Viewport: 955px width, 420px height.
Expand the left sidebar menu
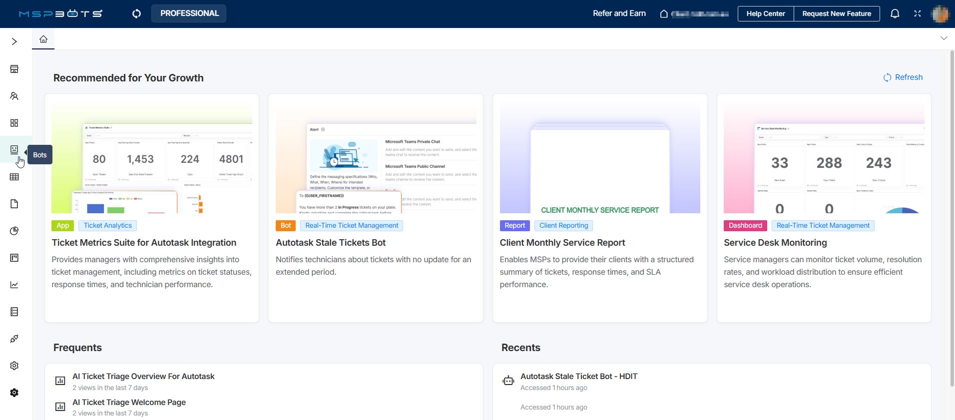point(14,41)
